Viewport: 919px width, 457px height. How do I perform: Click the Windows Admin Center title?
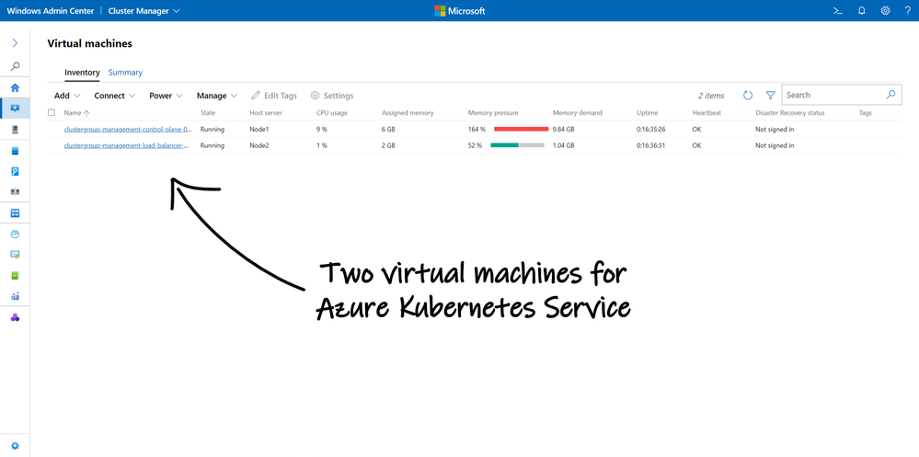pyautogui.click(x=51, y=10)
